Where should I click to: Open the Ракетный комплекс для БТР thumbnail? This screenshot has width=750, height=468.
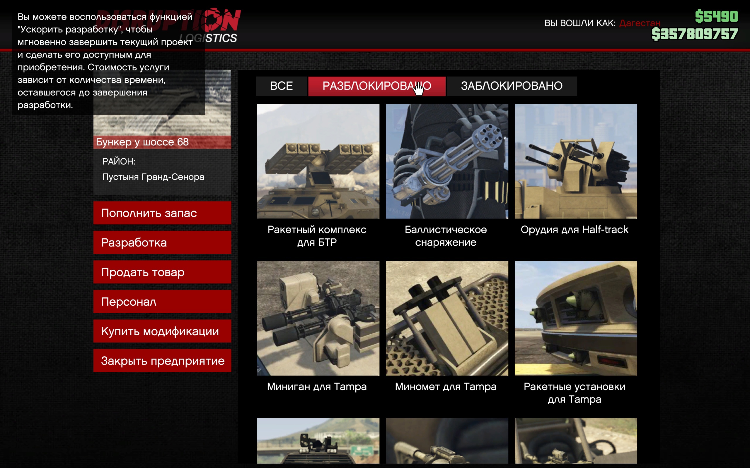[318, 161]
